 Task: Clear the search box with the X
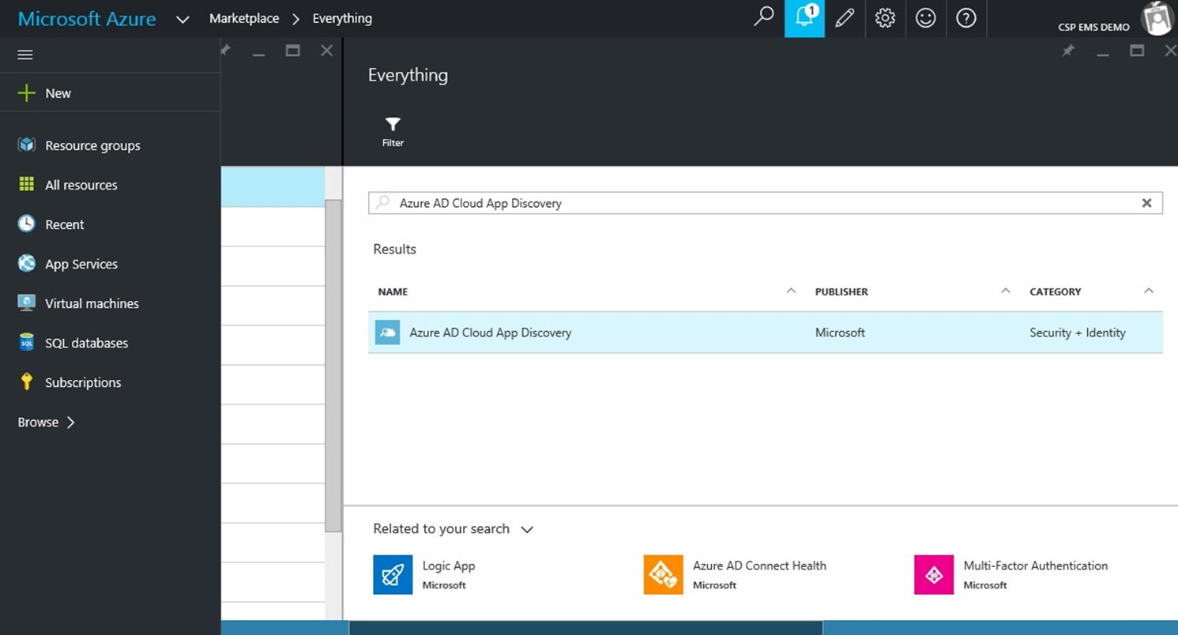coord(1146,203)
